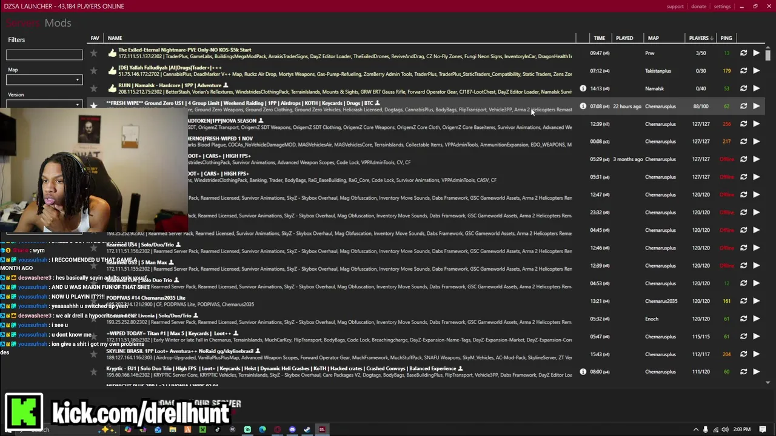Viewport: 776px width, 436px height.
Task: Join the Pnw map server with play arrow
Action: pyautogui.click(x=756, y=53)
